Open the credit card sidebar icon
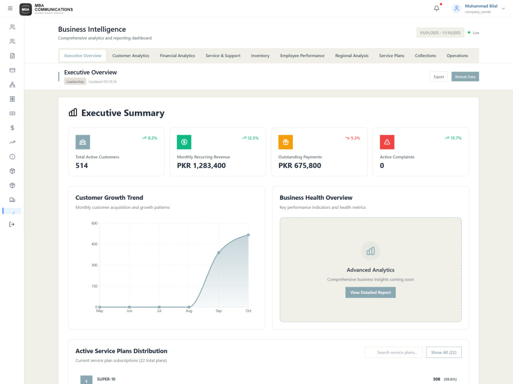513x384 pixels. tap(12, 70)
